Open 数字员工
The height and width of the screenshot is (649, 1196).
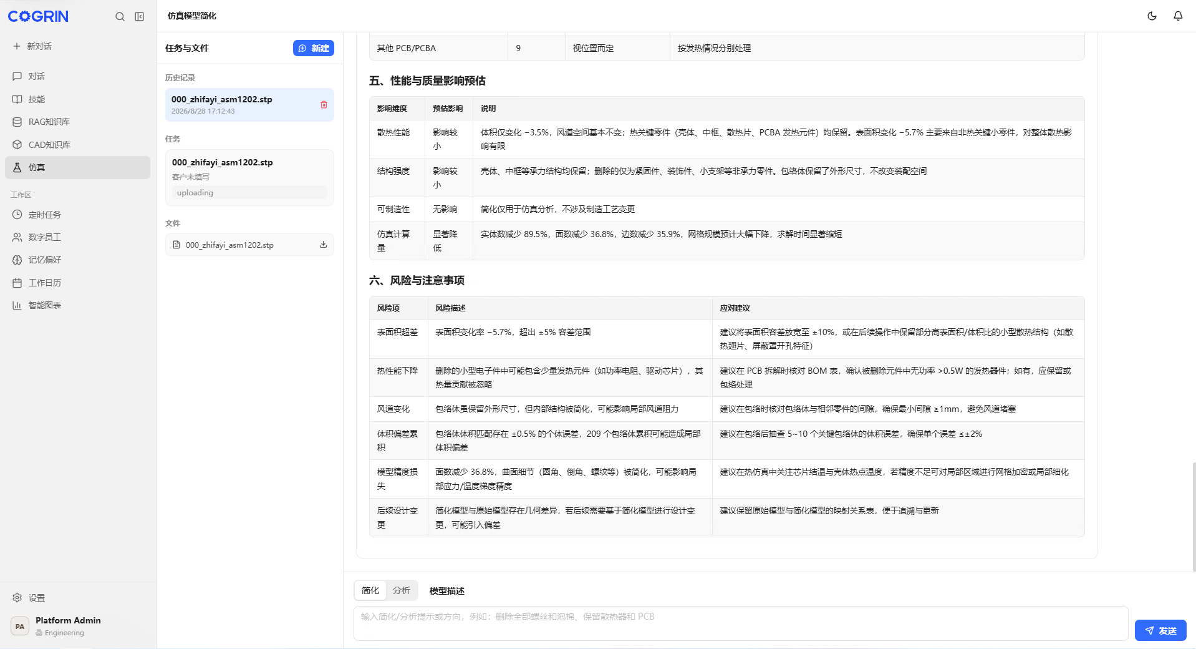pos(77,237)
